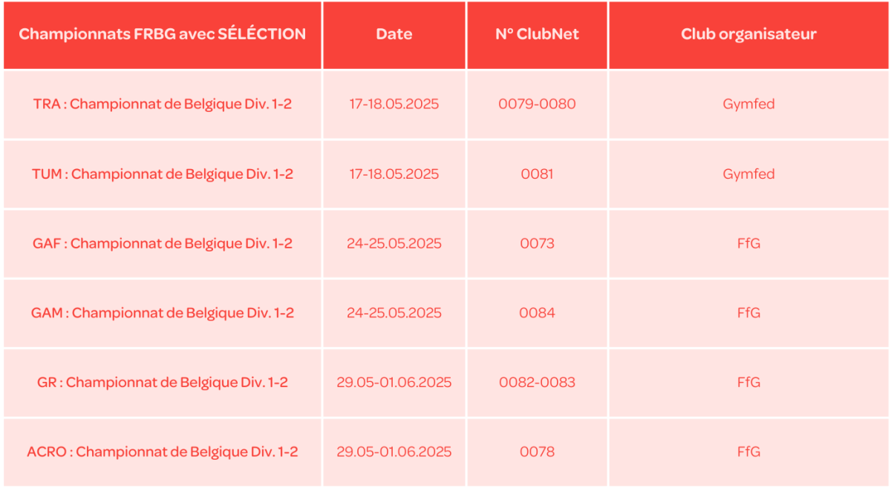Select the N° ClubNet column header

click(537, 34)
